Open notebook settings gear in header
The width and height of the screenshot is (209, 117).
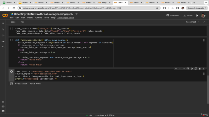[x=197, y=16]
